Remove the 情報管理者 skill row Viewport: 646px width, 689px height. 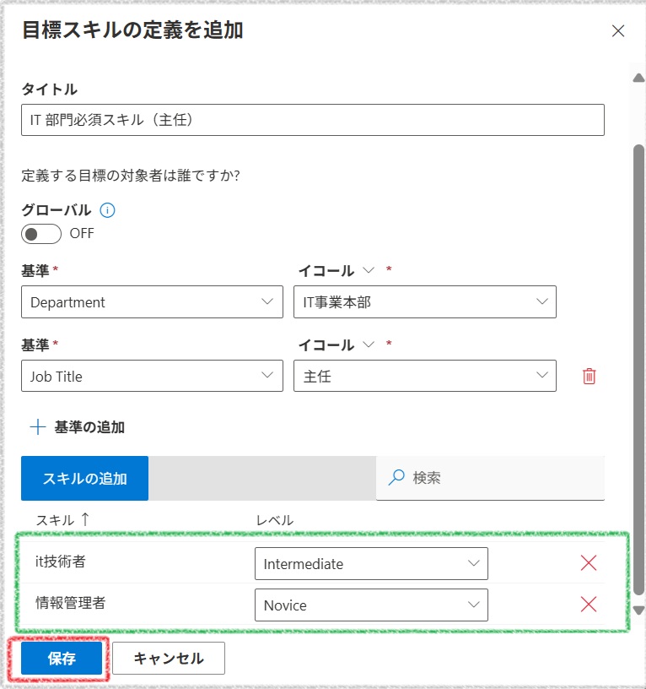pyautogui.click(x=588, y=605)
